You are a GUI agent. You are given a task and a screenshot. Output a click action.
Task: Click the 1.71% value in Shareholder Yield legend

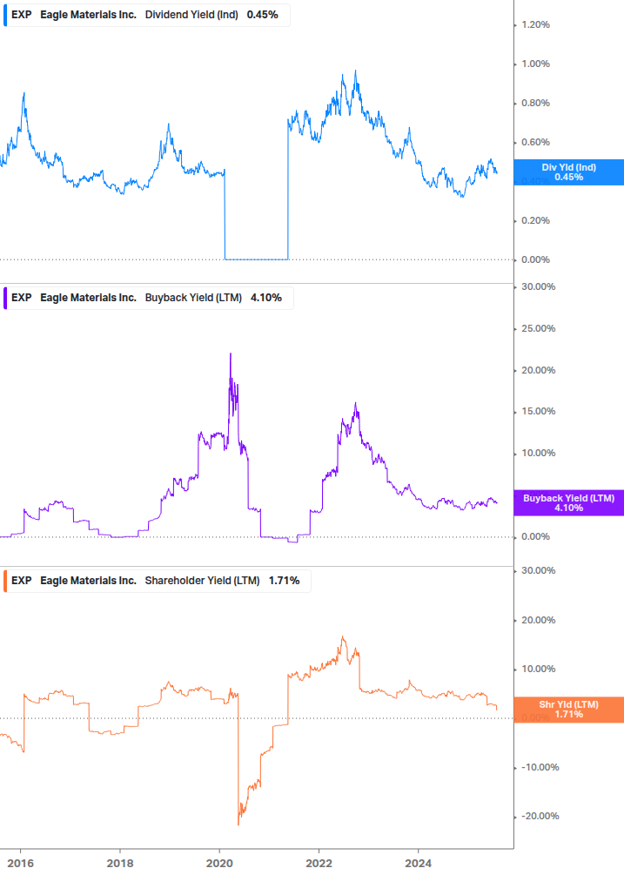(284, 581)
